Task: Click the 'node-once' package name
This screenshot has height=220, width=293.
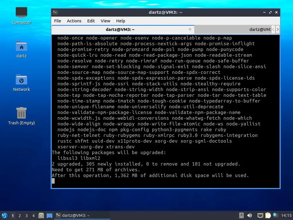Action: click(x=70, y=38)
